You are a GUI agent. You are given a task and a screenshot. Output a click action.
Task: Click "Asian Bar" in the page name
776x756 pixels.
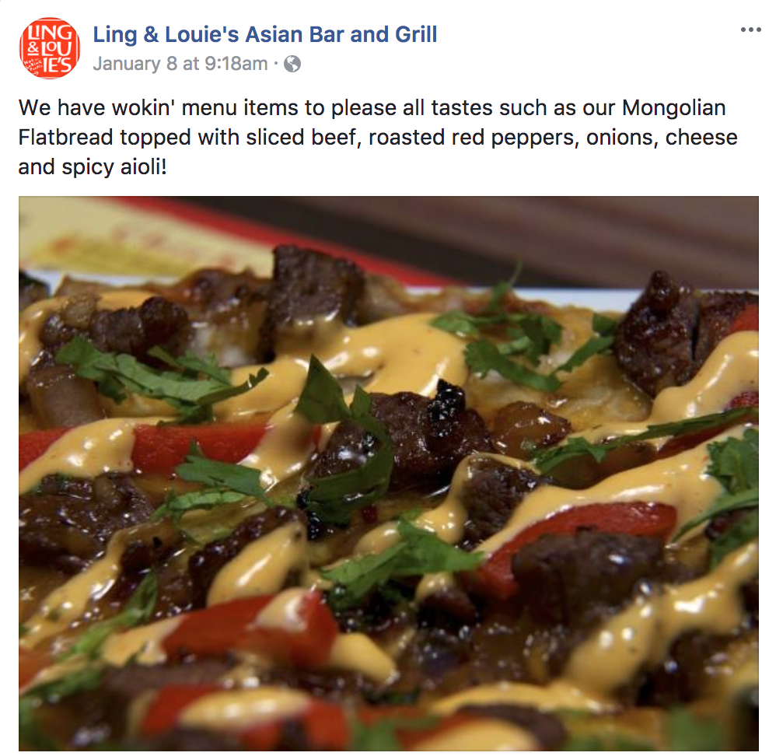click(x=295, y=35)
